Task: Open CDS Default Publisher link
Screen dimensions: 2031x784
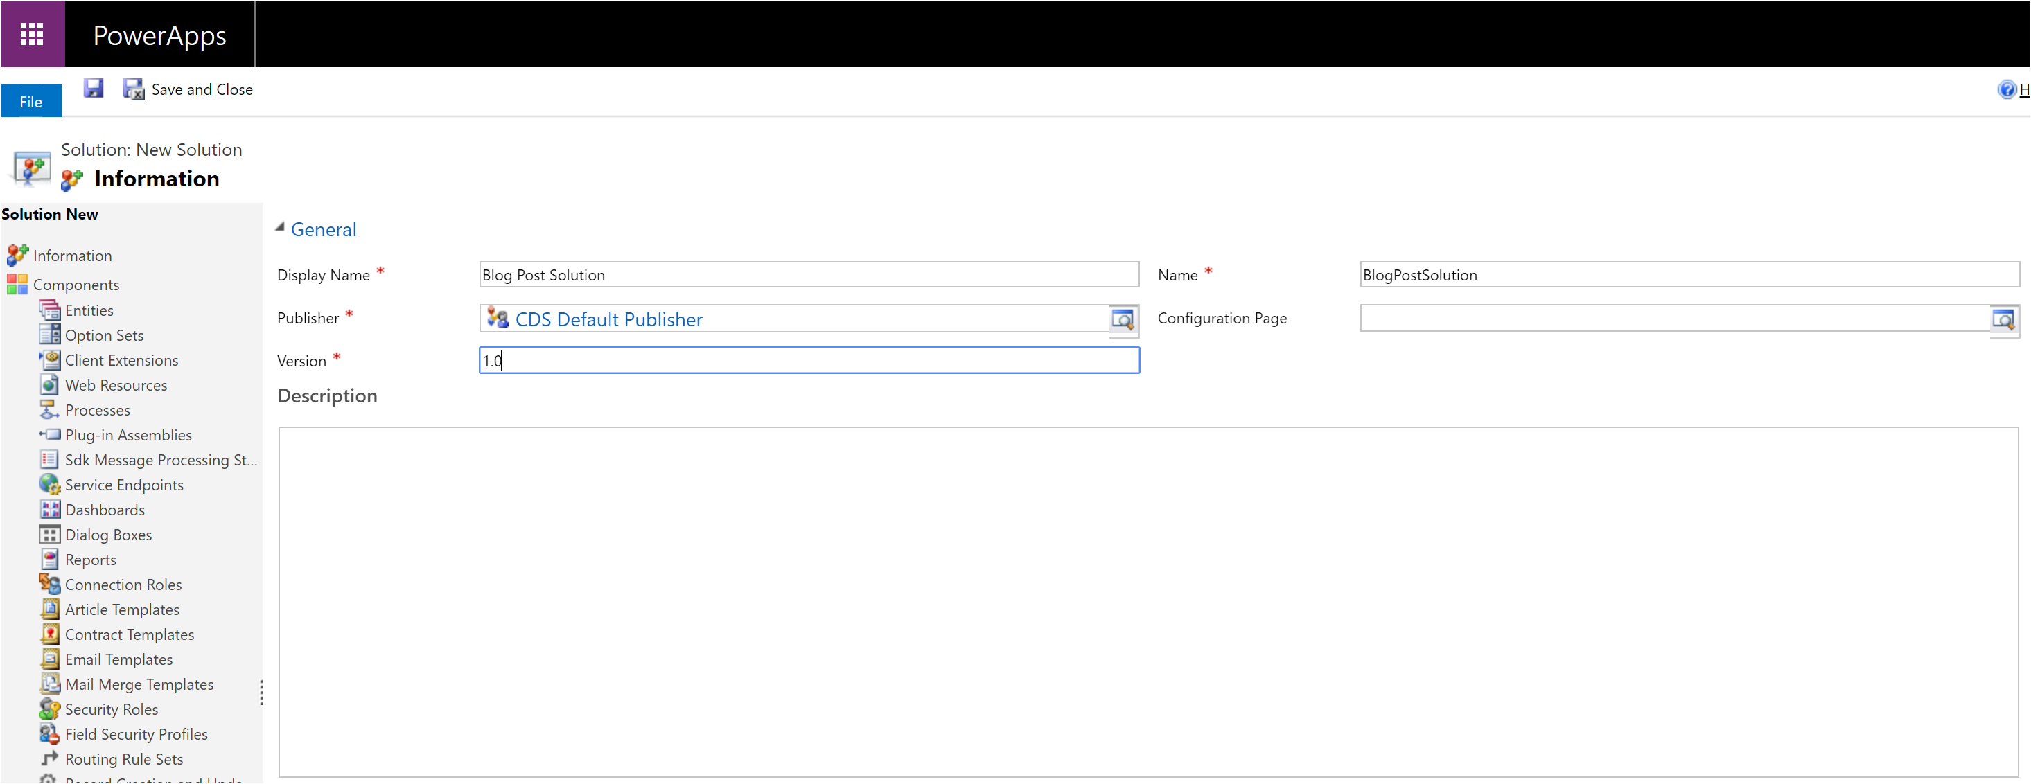Action: [x=608, y=319]
